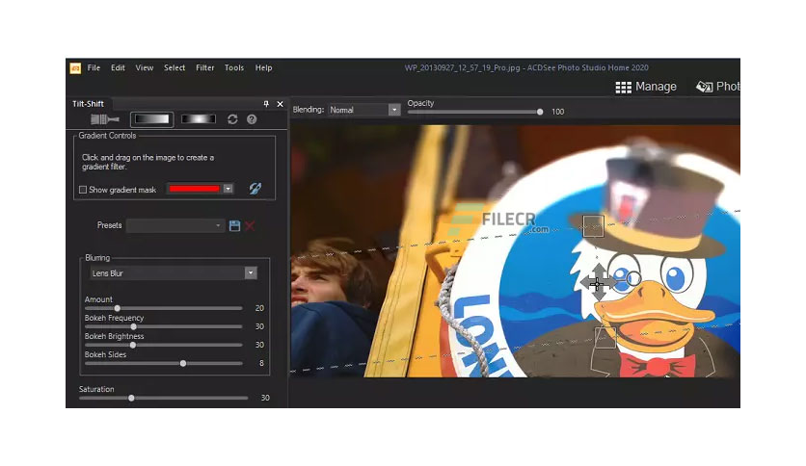Open the mask color dropdown arrow
Viewport: 806px width, 466px height.
tap(228, 189)
